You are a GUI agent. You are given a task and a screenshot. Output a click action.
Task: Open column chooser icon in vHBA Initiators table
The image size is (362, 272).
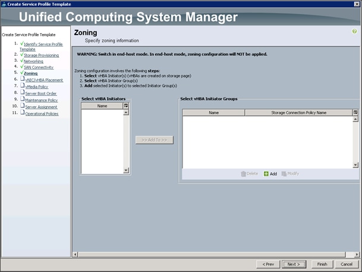tap(126, 106)
